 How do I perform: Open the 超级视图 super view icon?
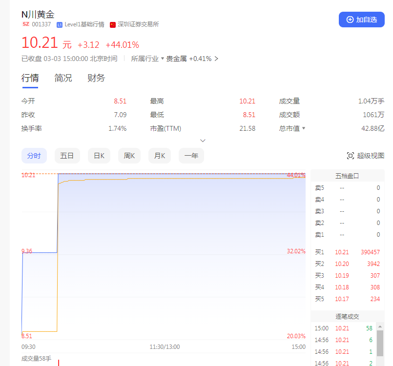(x=350, y=156)
